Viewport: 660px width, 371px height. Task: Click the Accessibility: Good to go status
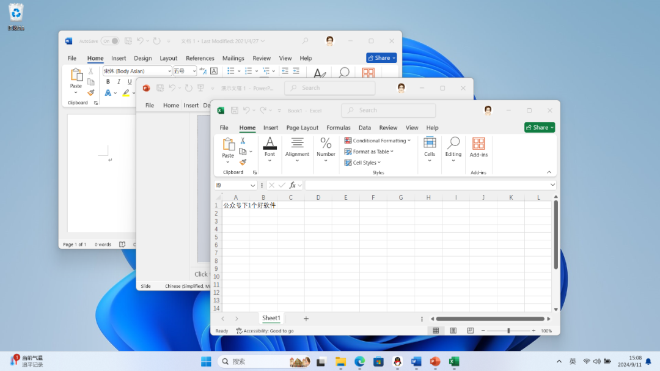pos(265,331)
